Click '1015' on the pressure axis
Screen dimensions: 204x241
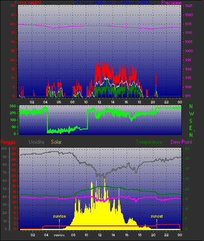(188, 24)
